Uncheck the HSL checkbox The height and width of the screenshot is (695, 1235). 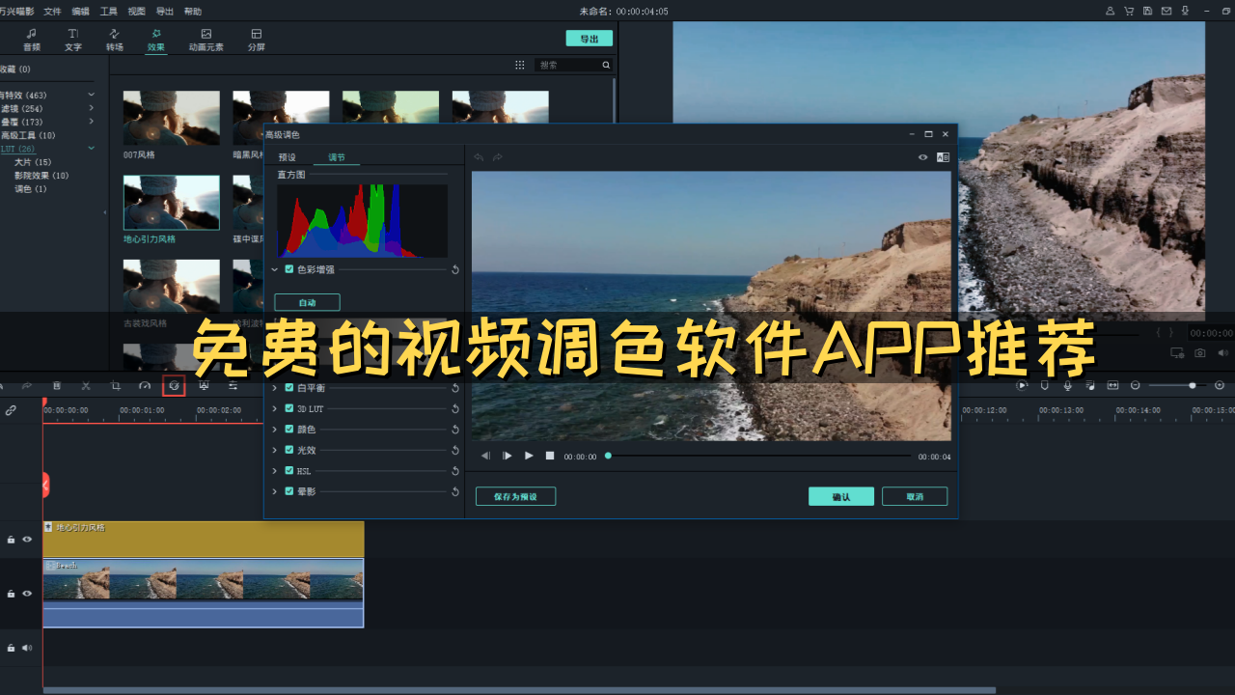(289, 470)
